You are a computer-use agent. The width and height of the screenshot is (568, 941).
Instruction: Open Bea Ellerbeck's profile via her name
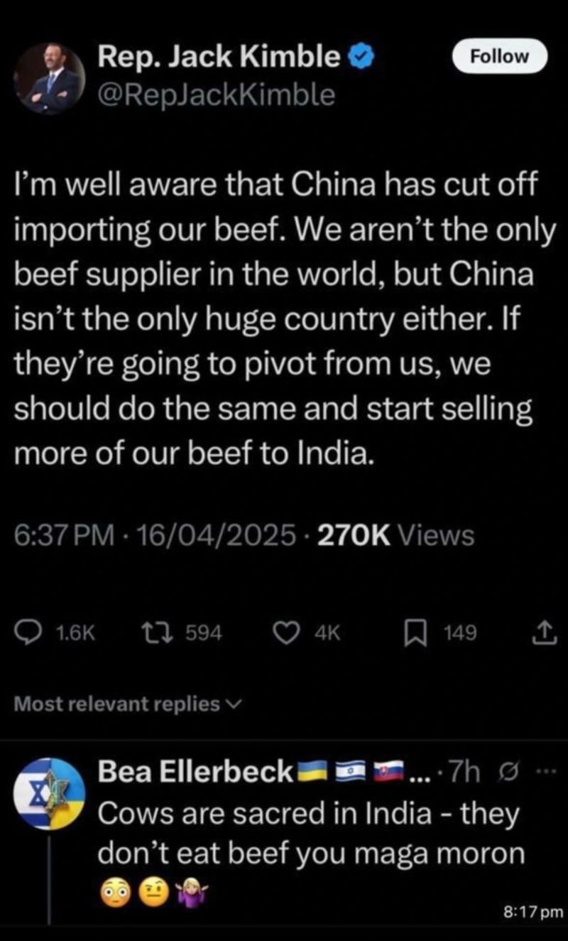point(194,773)
